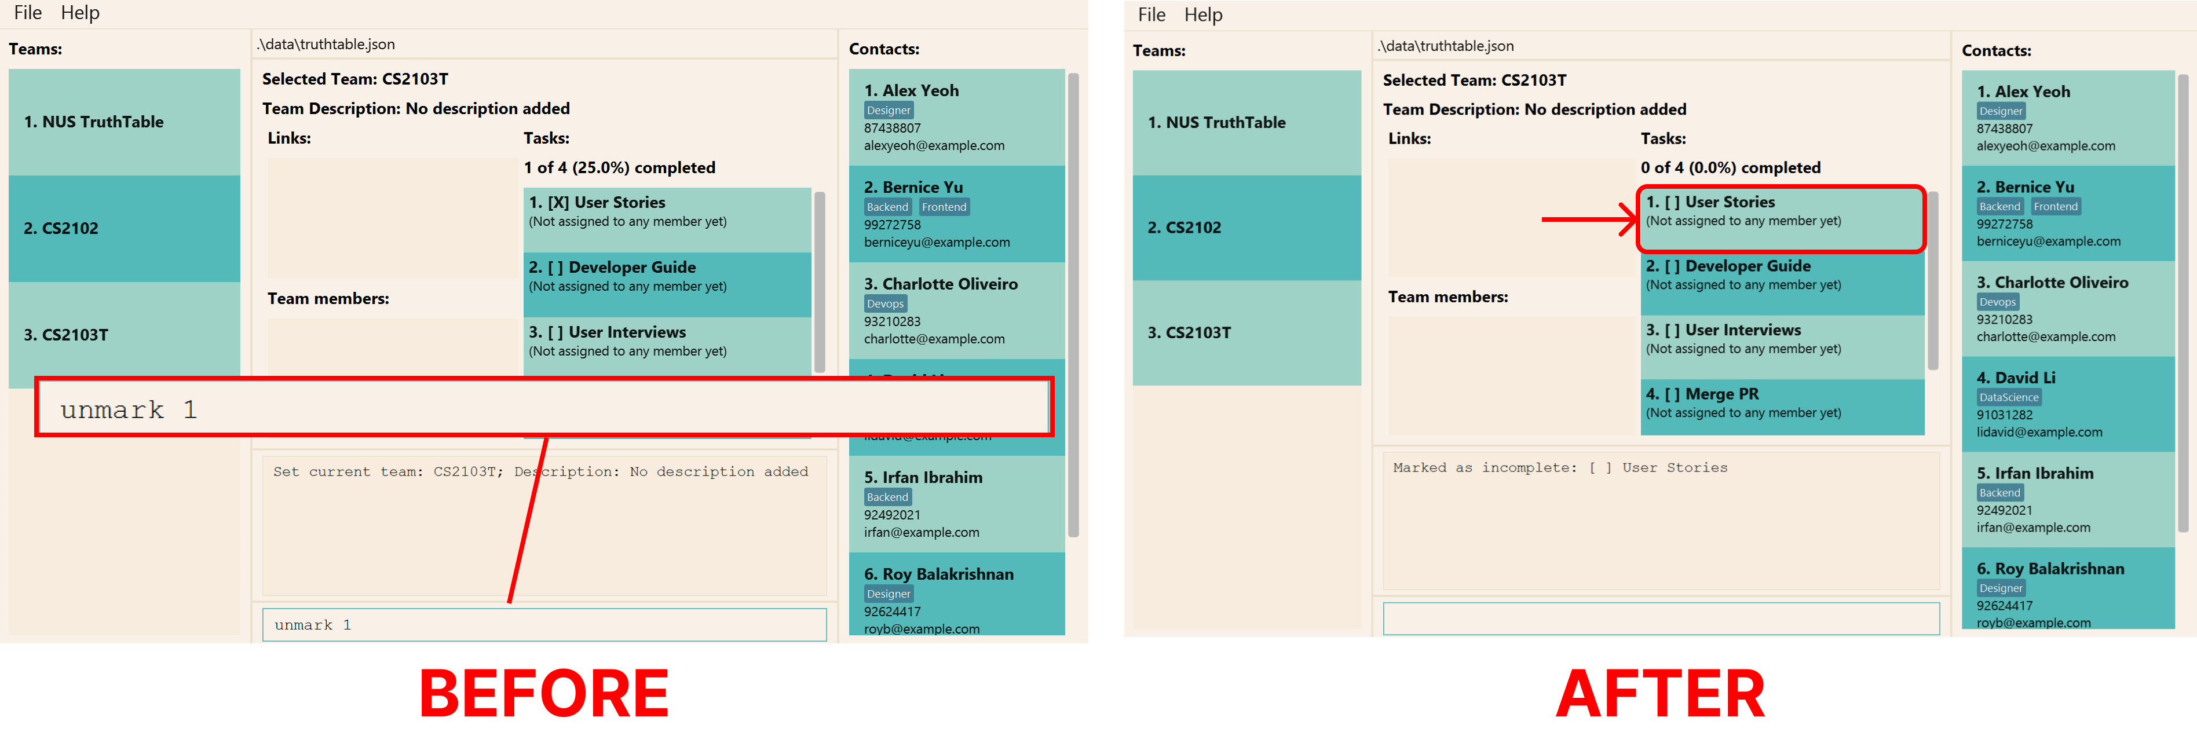2197x743 pixels.
Task: Select Charlotte Oliveiro contact in BEFORE window
Action: point(957,310)
